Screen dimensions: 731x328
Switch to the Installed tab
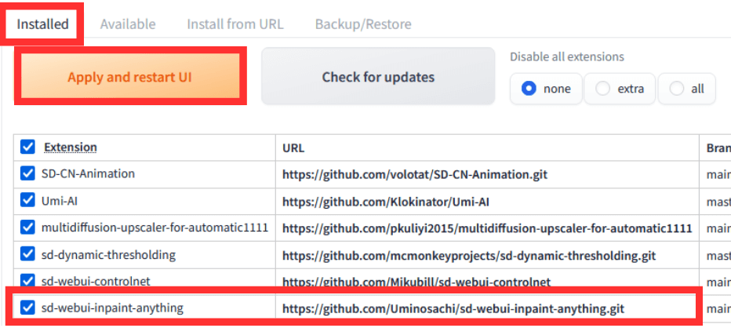click(42, 24)
